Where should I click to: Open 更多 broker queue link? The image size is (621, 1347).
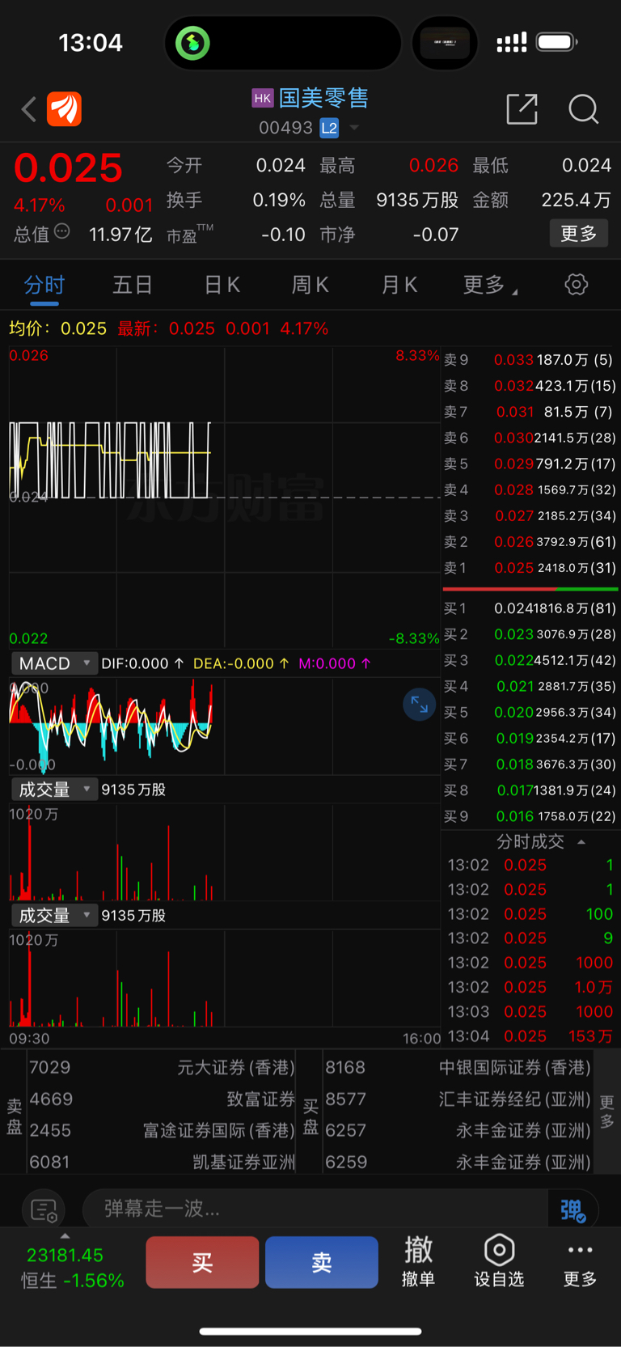(x=607, y=1112)
